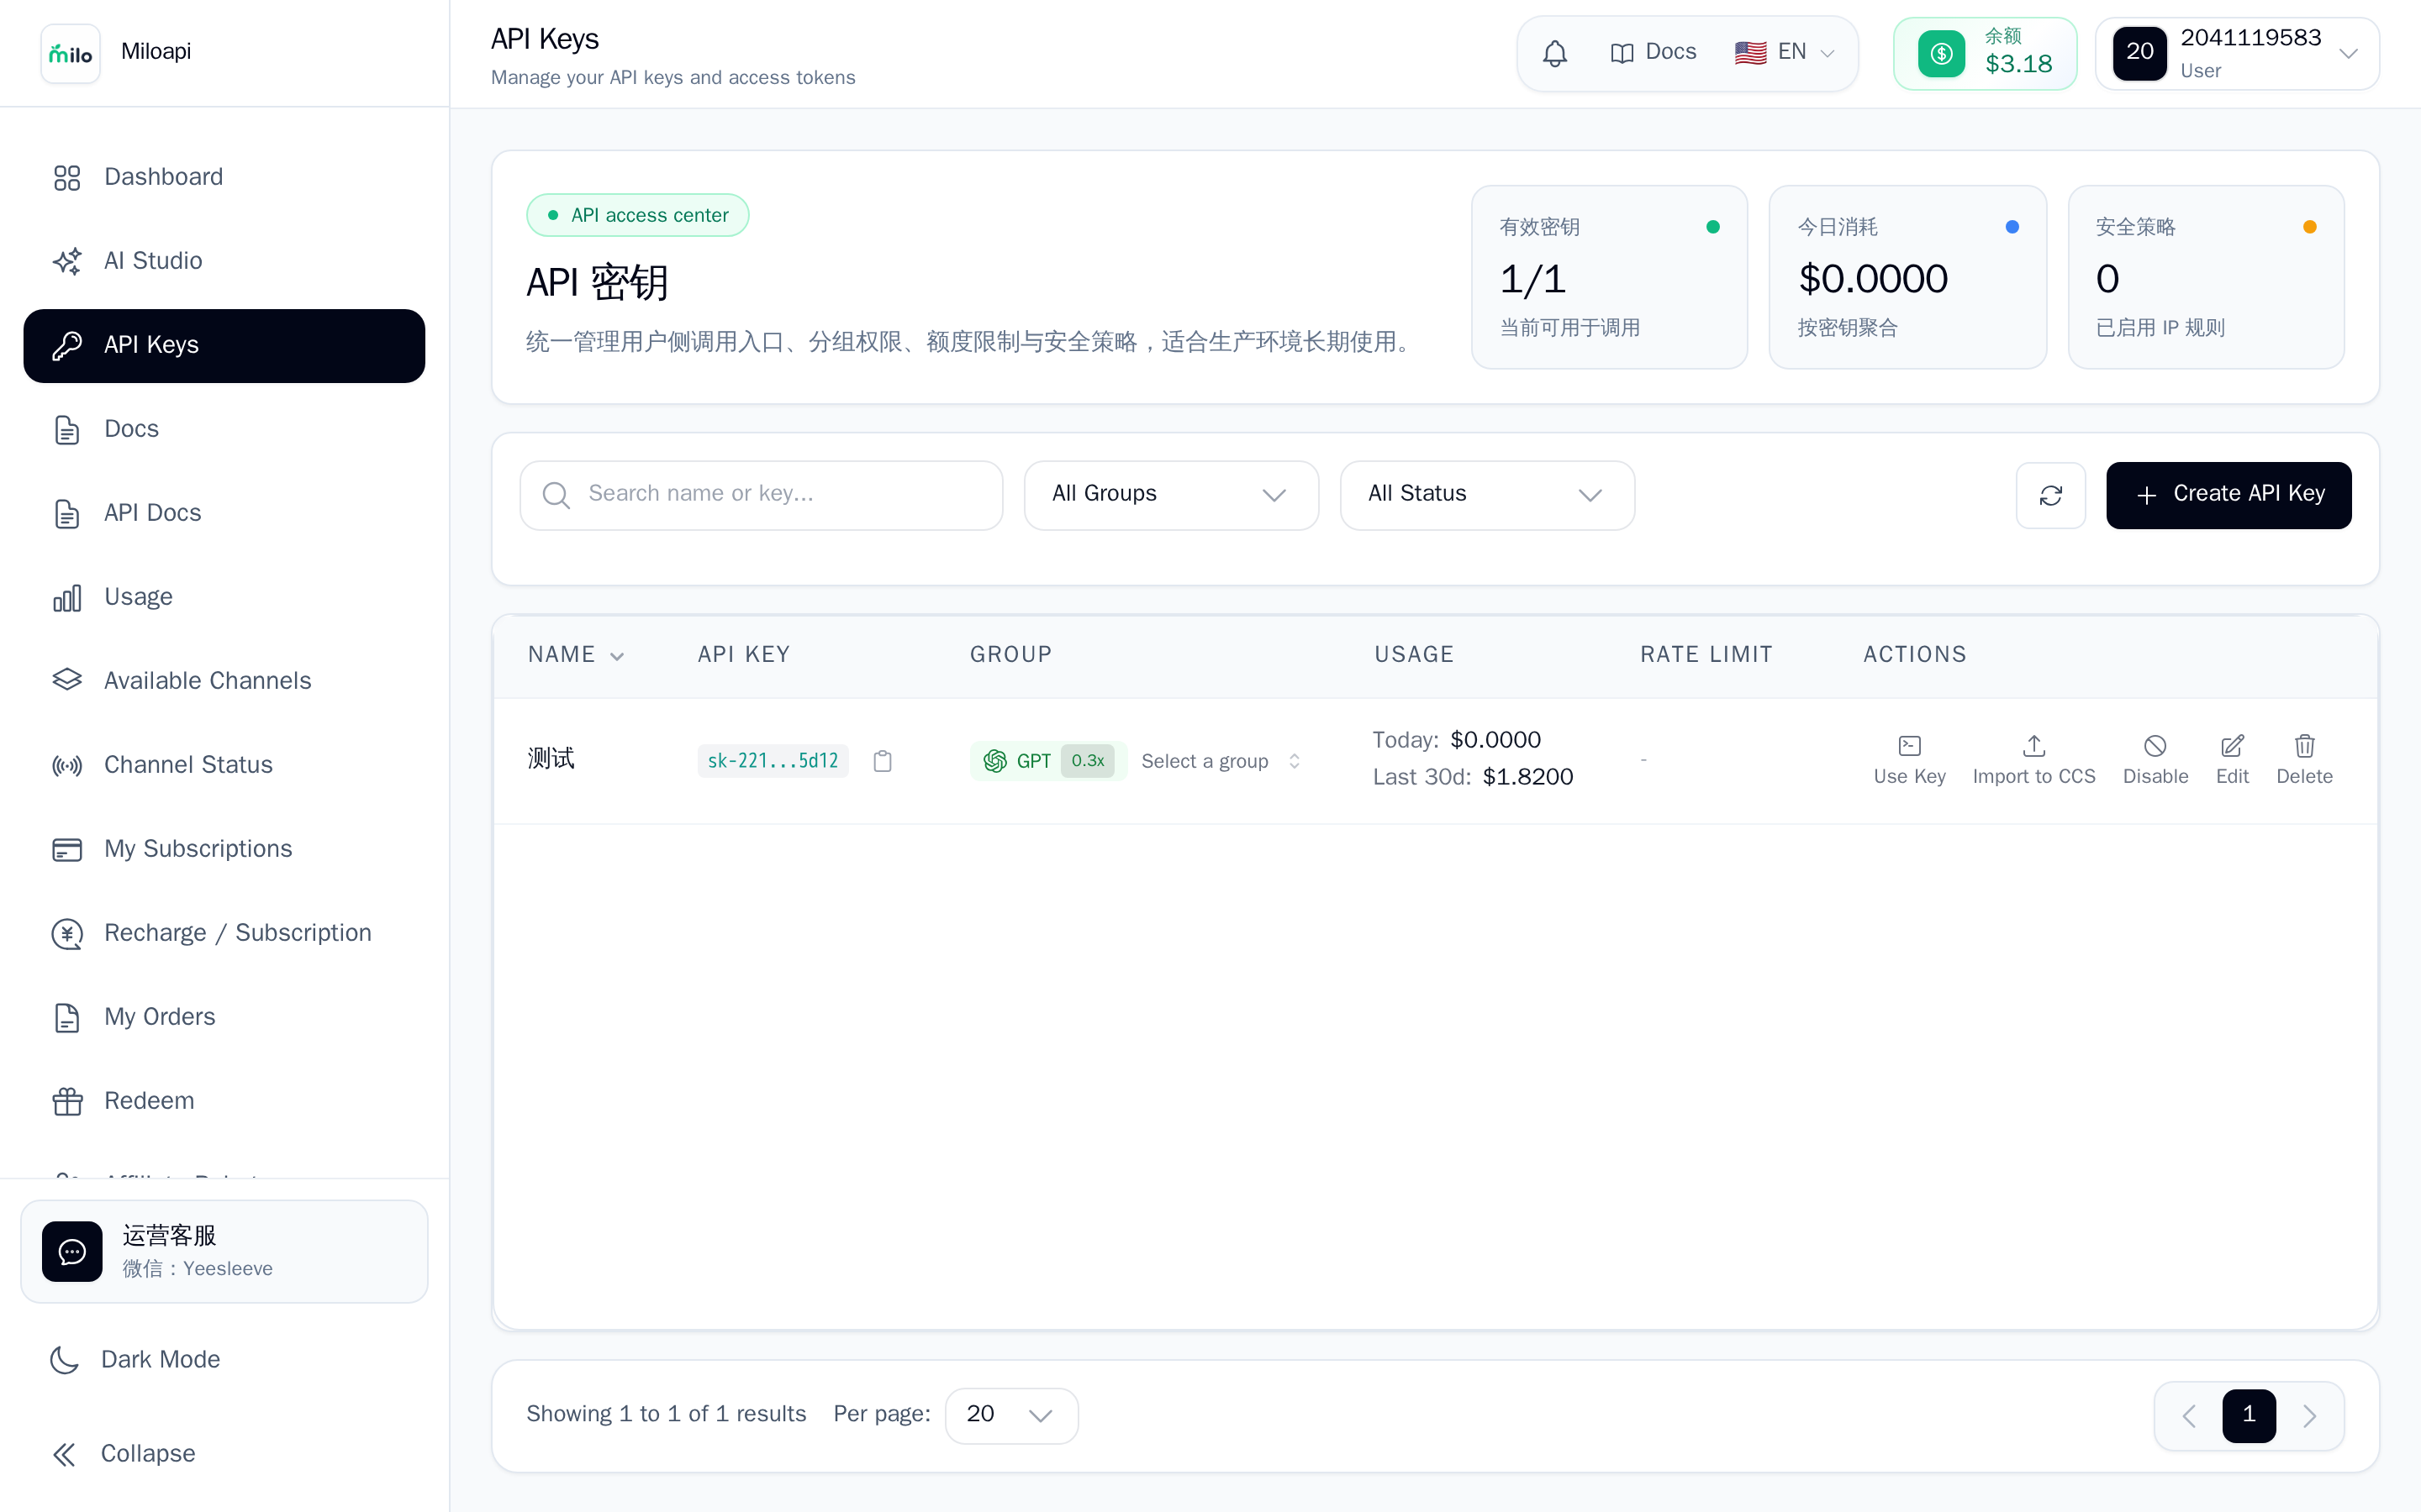Viewport: 2421px width, 1512px height.
Task: Open Available Channels
Action: click(x=224, y=681)
